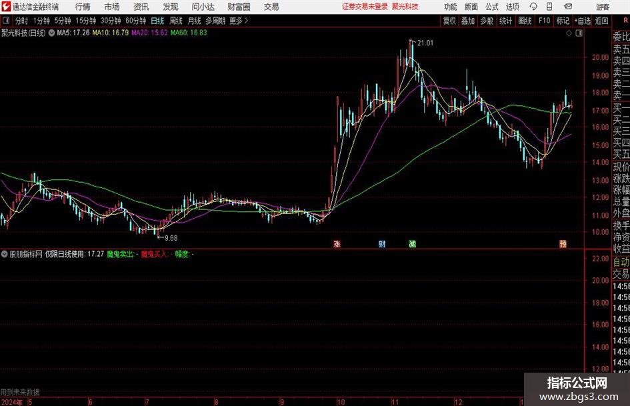
Task: Click the 9.68 low price label
Action: coord(171,238)
